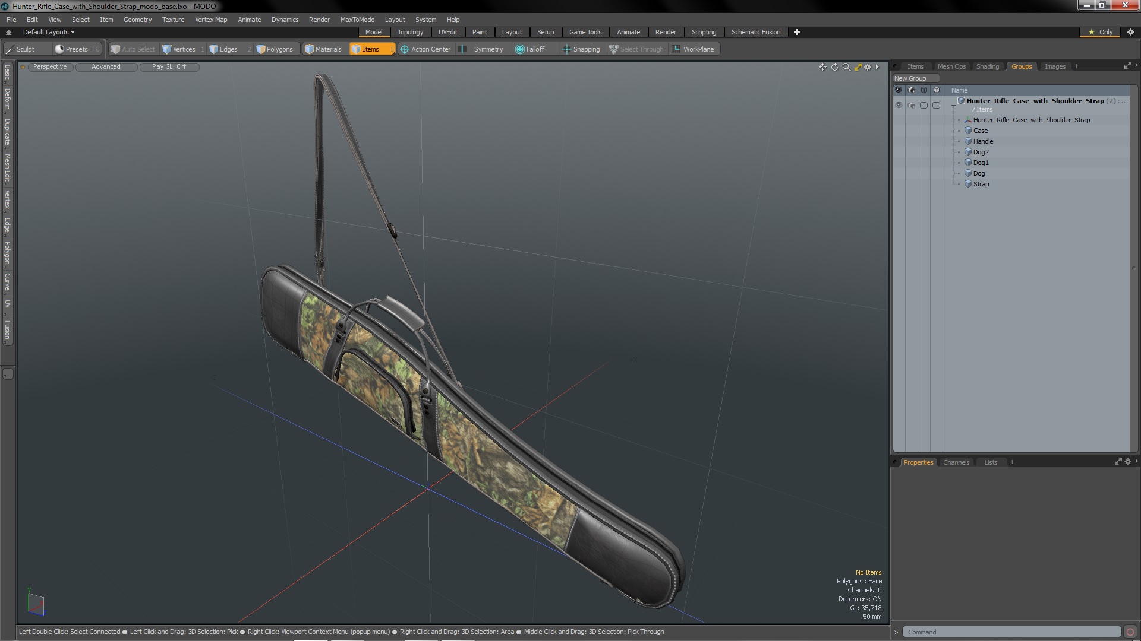Toggle the lock checkbox for the Hunter_Rifle_Case group
This screenshot has height=641, width=1141.
click(x=937, y=105)
